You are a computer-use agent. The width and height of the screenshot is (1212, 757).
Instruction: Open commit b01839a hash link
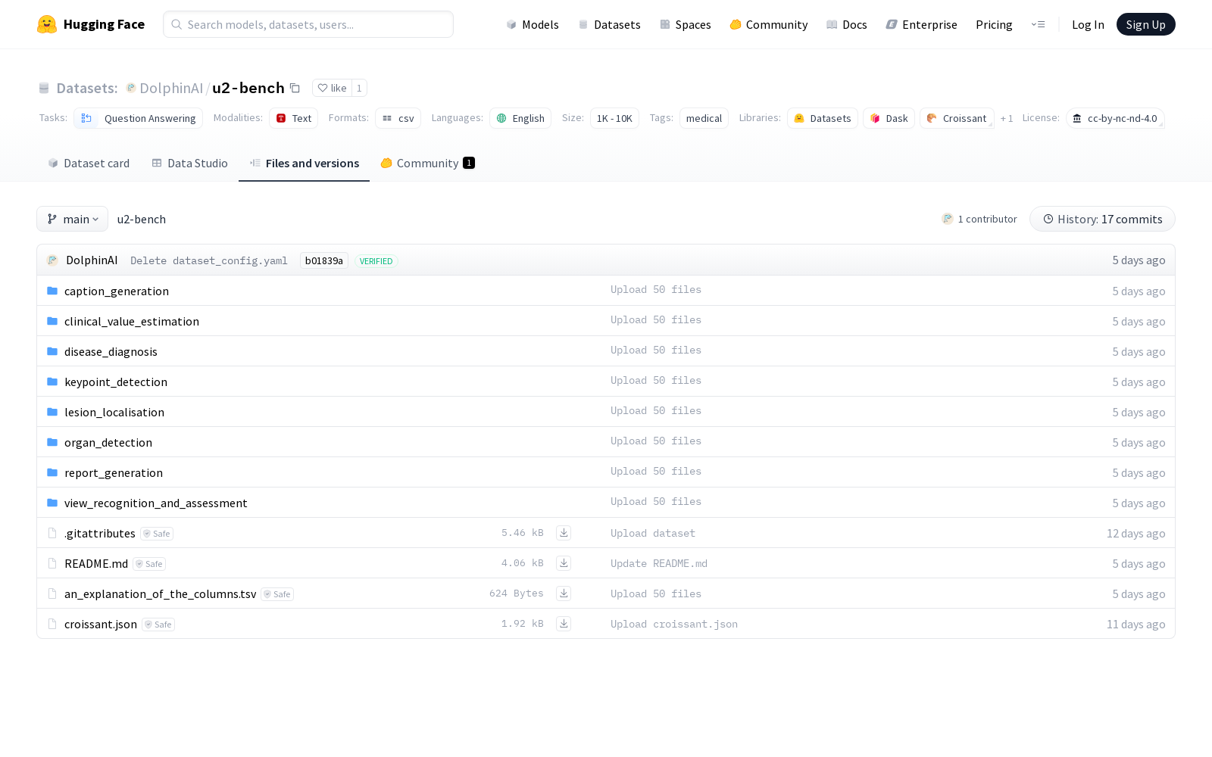[x=323, y=261]
